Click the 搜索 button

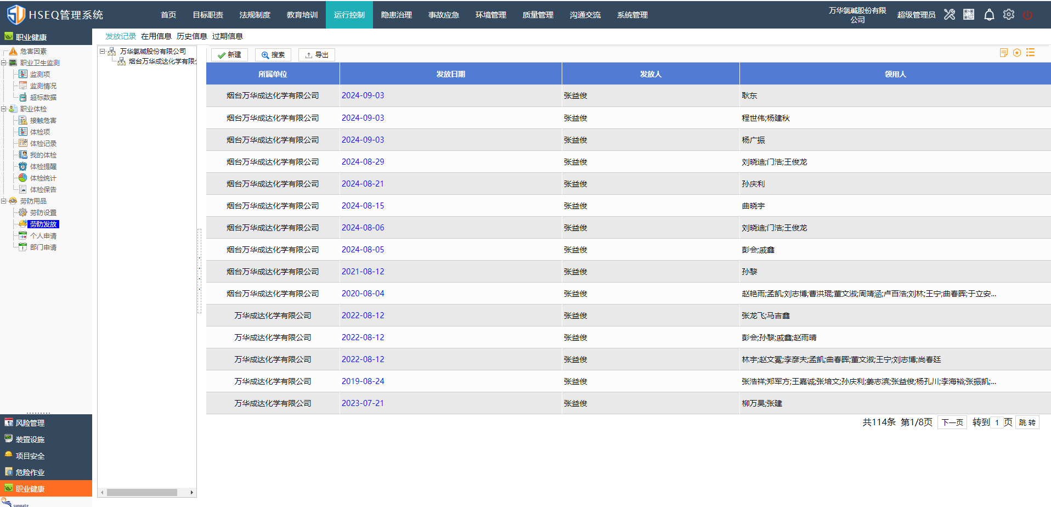pos(273,55)
